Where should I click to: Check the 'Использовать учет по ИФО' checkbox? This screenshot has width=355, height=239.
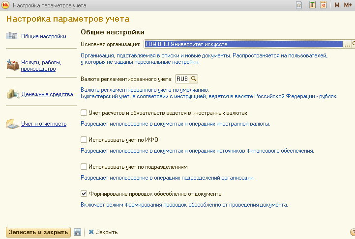[84, 140]
